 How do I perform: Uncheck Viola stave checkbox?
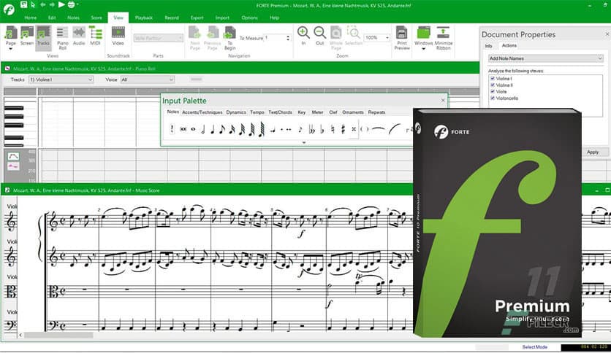(x=493, y=92)
